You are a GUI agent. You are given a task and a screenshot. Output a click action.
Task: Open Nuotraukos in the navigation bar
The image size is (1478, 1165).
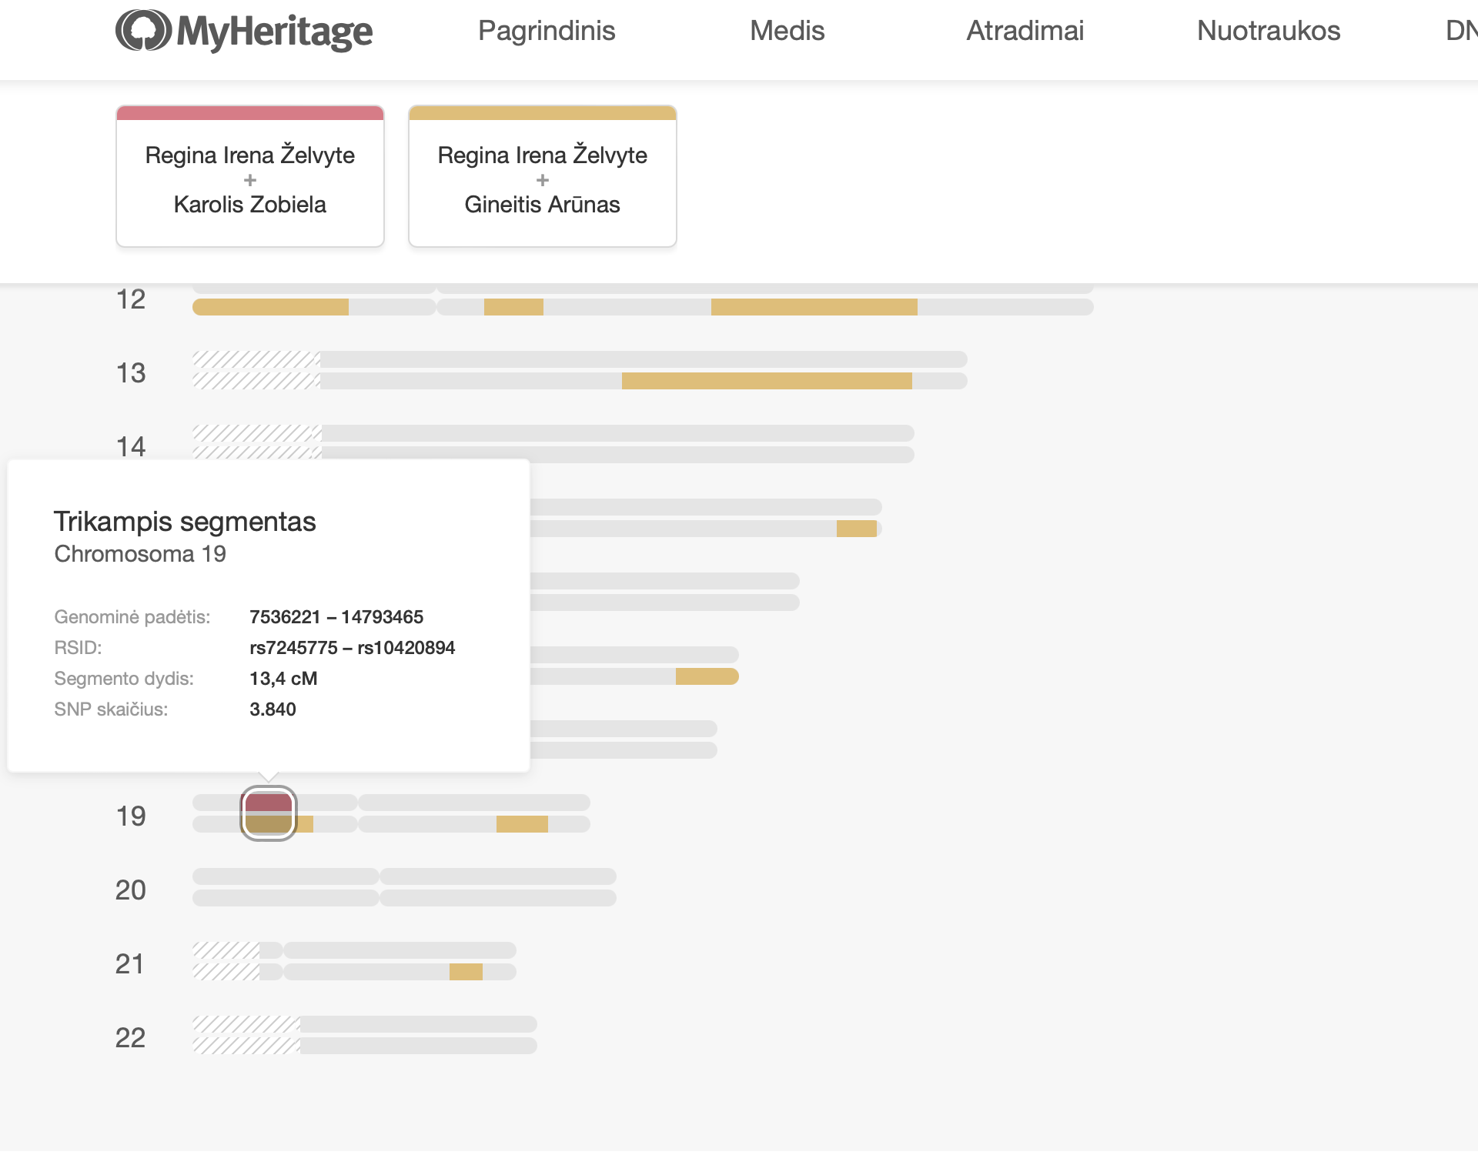click(x=1268, y=31)
